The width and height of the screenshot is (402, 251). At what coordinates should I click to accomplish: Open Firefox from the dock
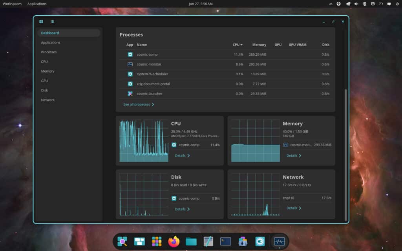point(174,242)
